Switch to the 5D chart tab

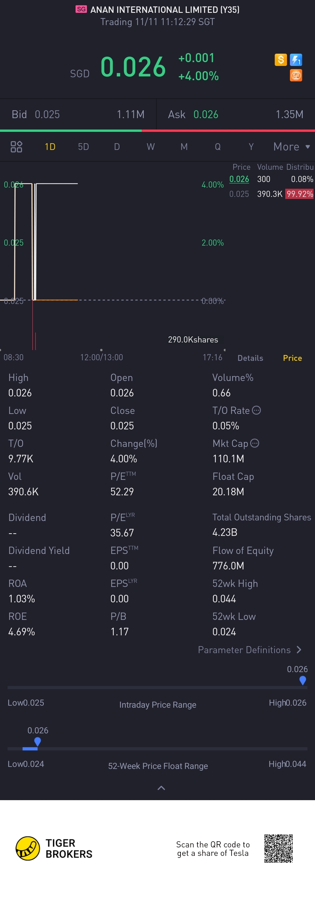pyautogui.click(x=83, y=147)
